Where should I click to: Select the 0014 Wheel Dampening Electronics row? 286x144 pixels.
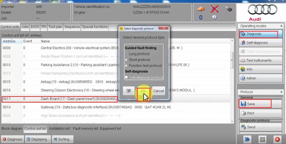[116, 73]
